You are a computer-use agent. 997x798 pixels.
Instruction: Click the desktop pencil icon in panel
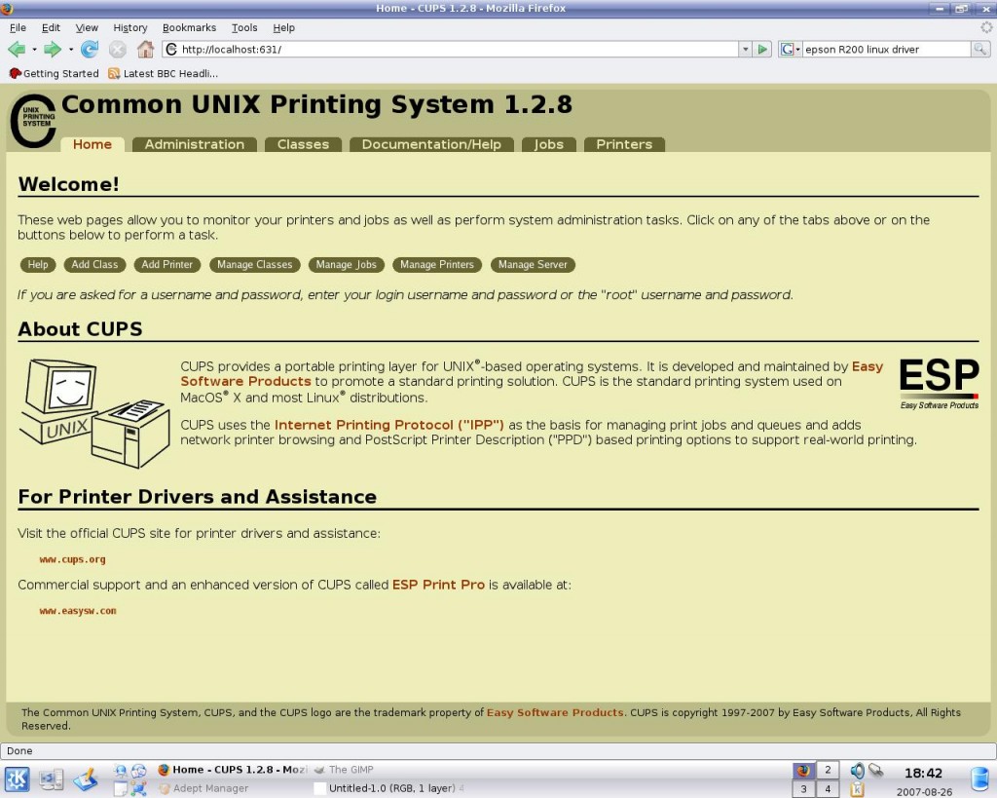click(x=86, y=779)
